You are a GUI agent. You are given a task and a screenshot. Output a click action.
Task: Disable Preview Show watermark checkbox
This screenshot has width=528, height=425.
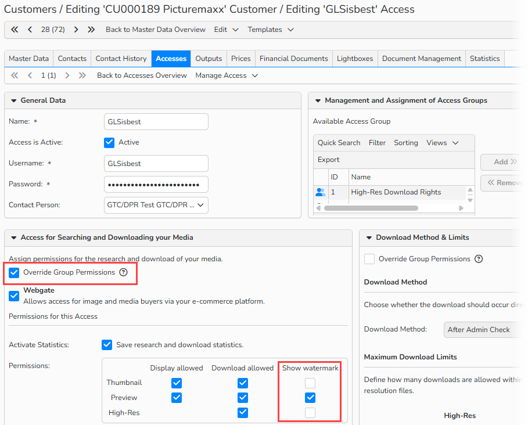(310, 398)
